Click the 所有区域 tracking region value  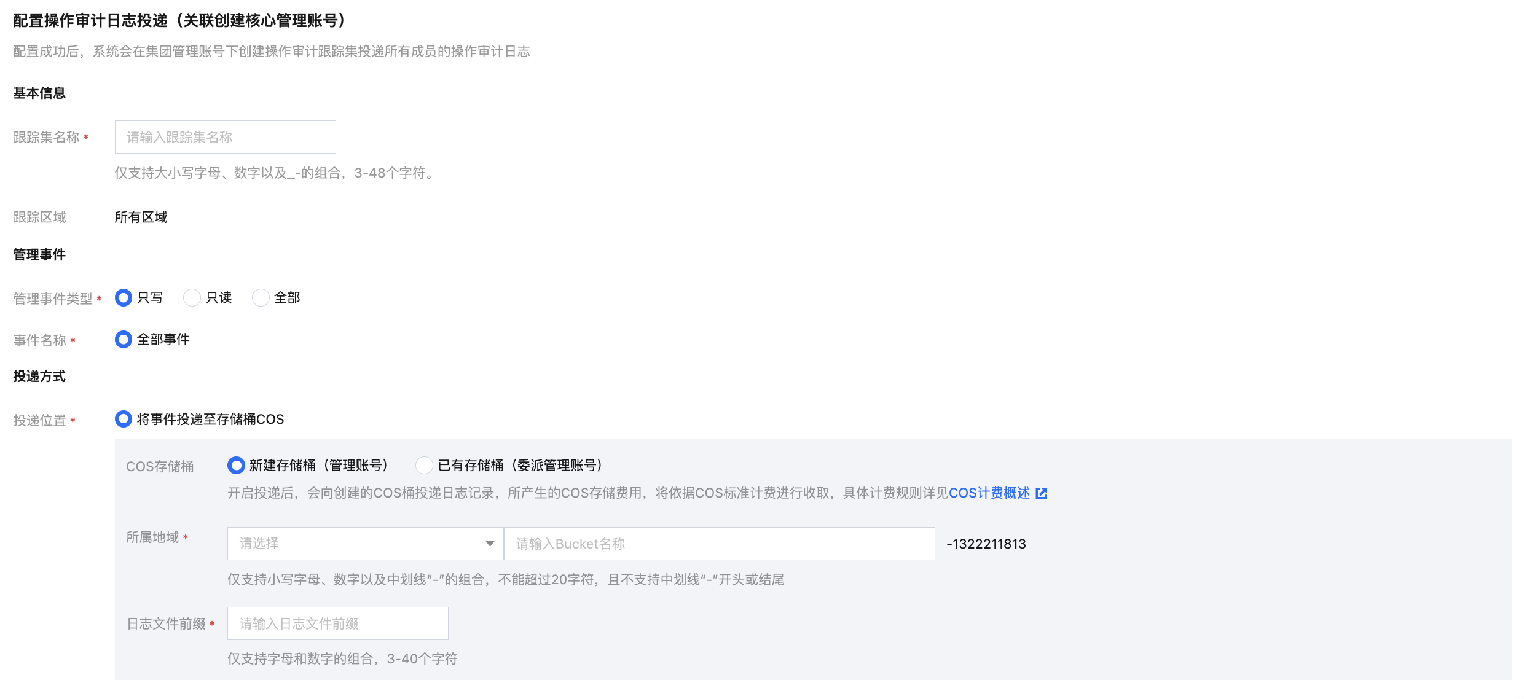(141, 217)
